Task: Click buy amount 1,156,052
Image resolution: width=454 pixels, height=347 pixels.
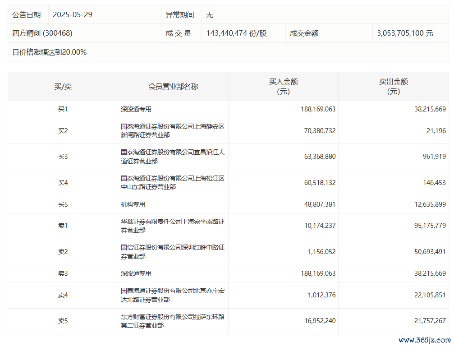Action: pos(321,252)
